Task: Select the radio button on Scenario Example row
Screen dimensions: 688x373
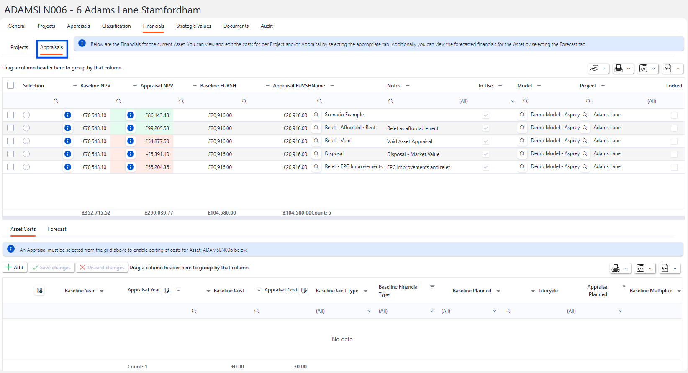Action: point(26,115)
